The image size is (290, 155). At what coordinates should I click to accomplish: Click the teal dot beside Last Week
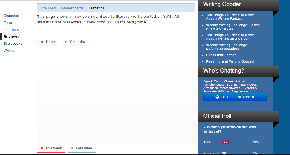(72, 148)
